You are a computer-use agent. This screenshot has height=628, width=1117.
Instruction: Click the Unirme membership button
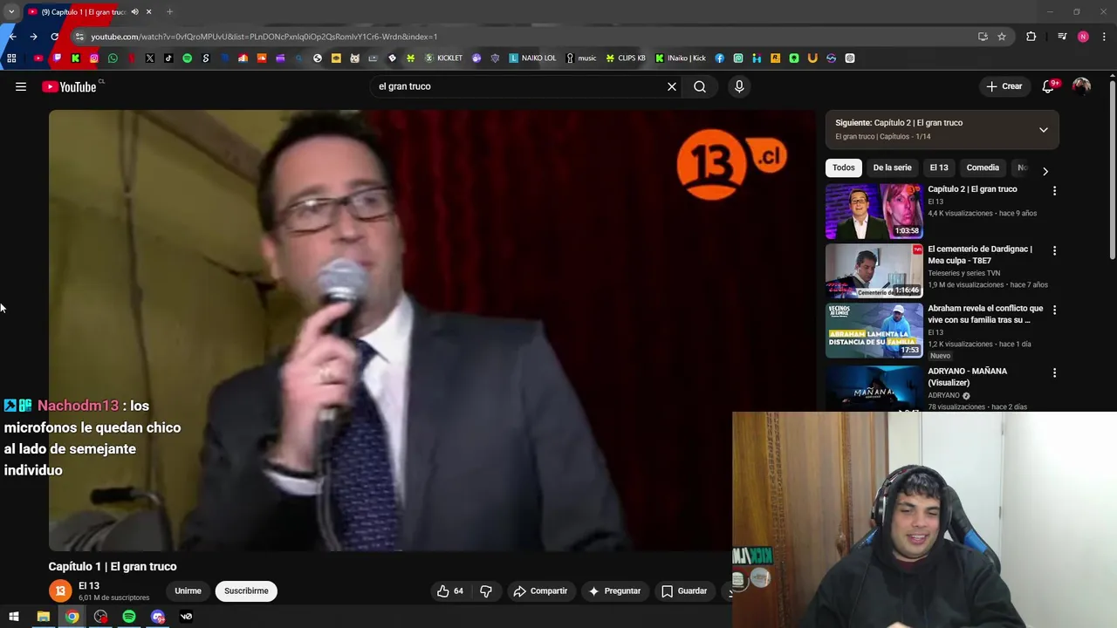(x=188, y=590)
